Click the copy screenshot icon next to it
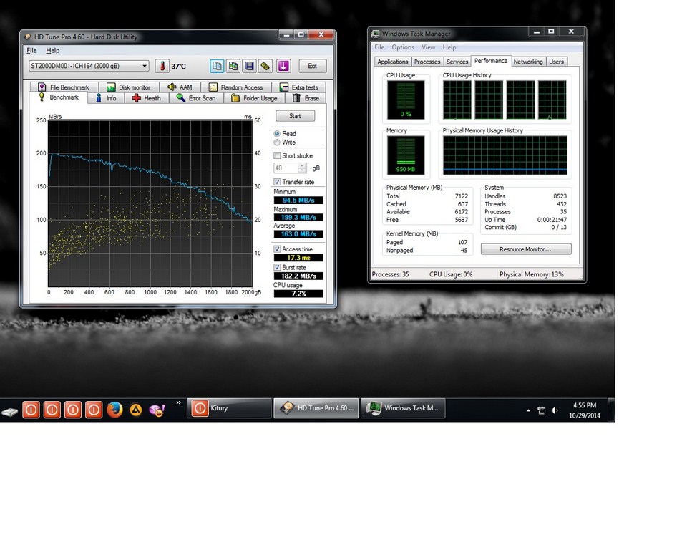687x550 pixels. coord(233,66)
